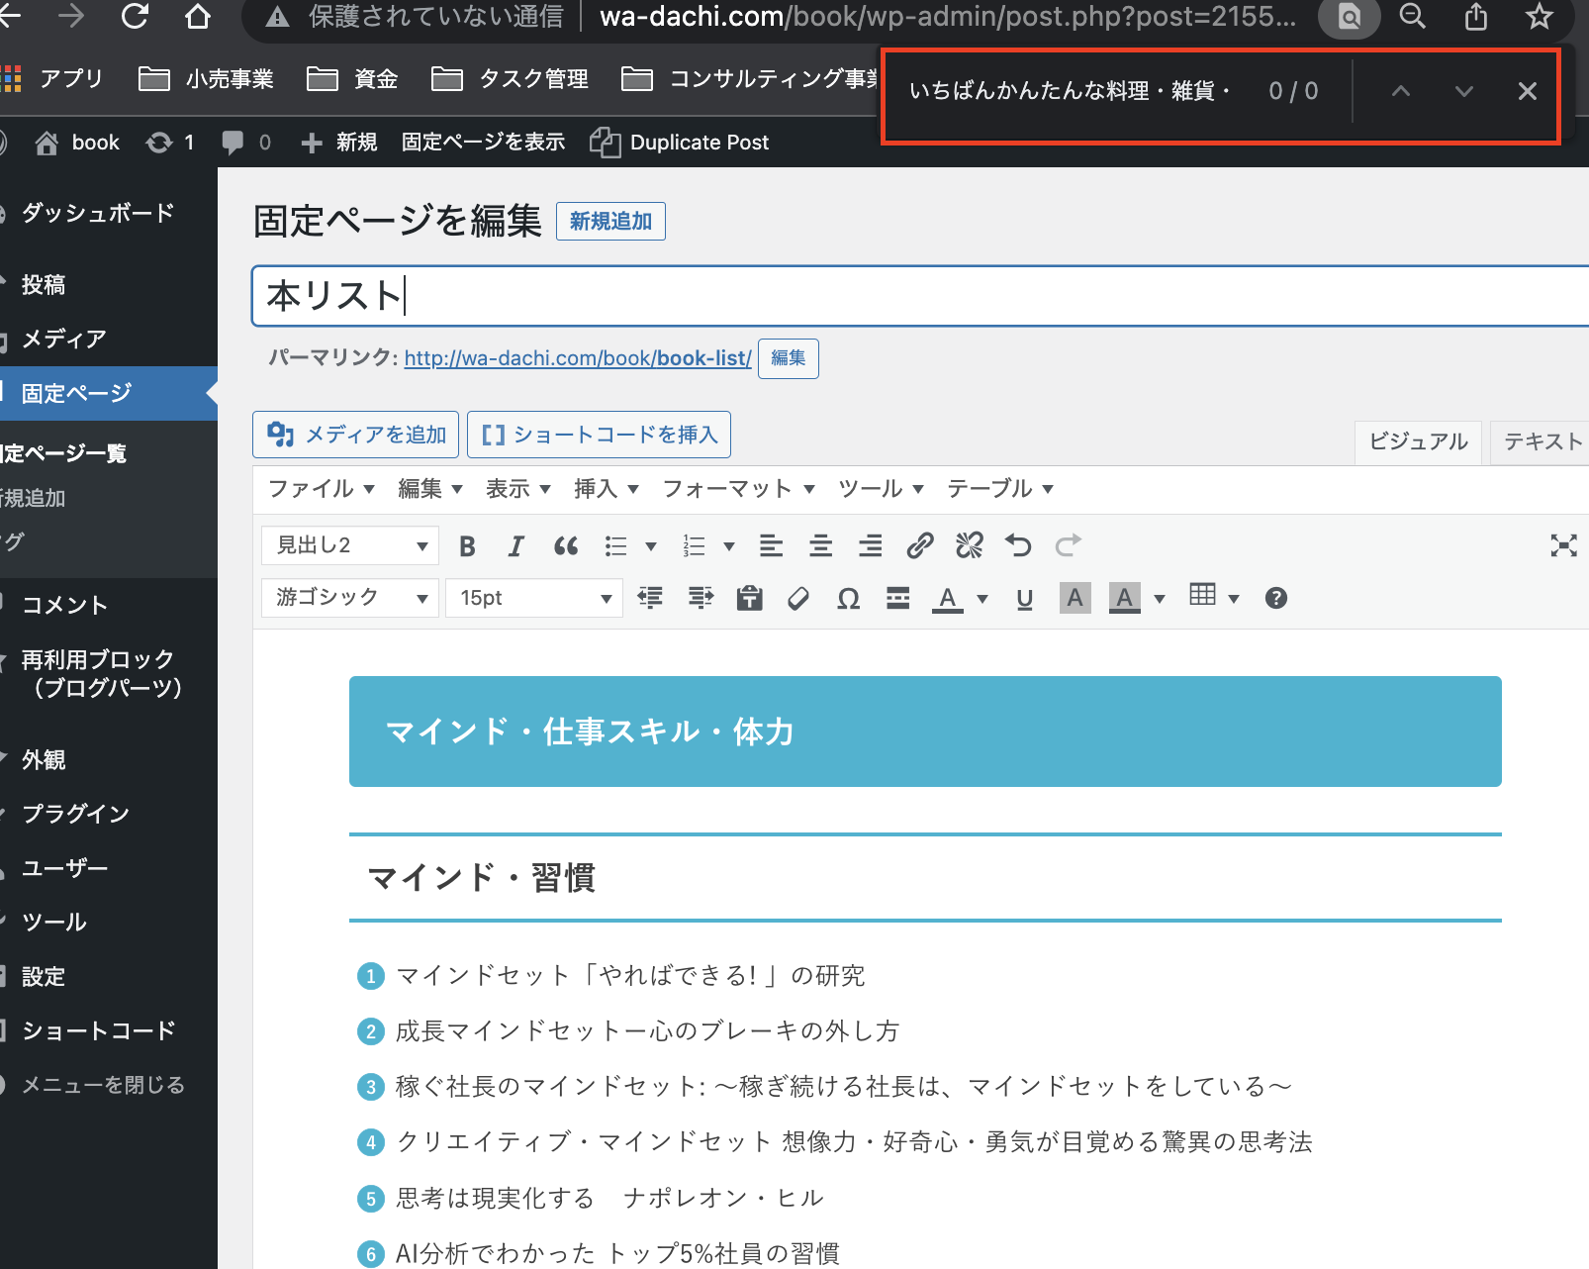
Task: Apply italic formatting to text
Action: click(x=515, y=546)
